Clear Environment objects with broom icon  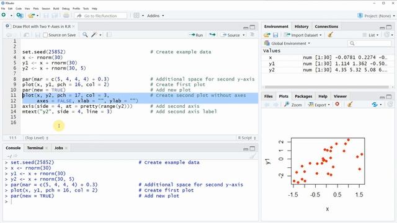click(330, 35)
